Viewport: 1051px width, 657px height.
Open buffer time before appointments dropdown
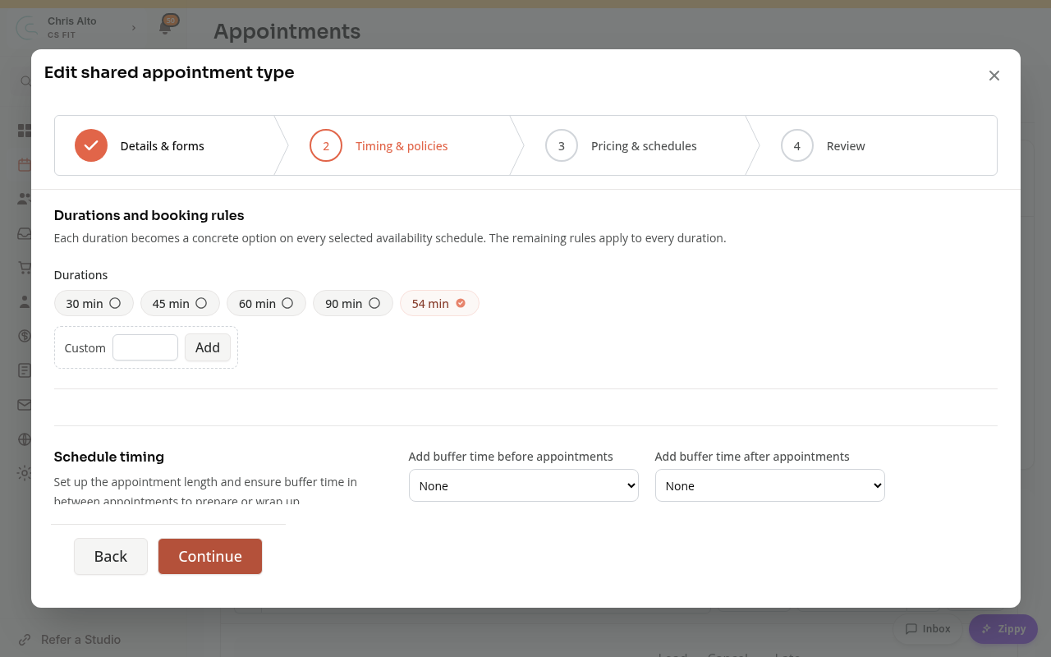(x=524, y=485)
